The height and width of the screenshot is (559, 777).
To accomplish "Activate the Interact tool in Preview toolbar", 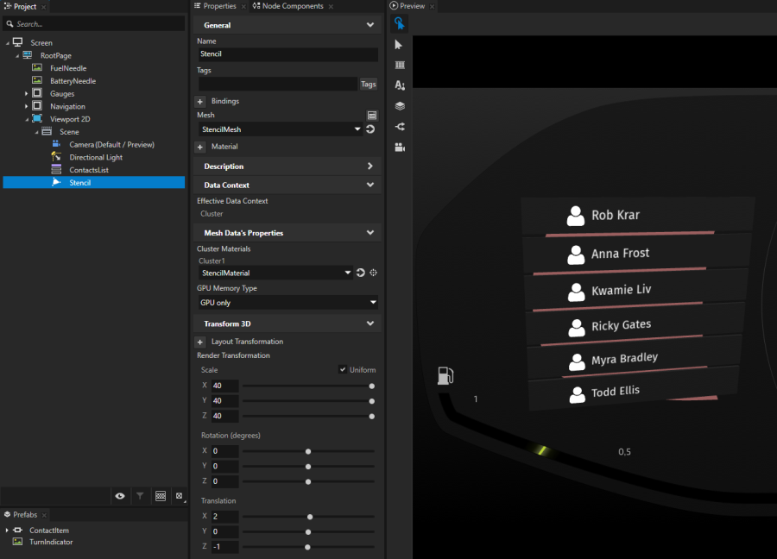I will point(399,23).
